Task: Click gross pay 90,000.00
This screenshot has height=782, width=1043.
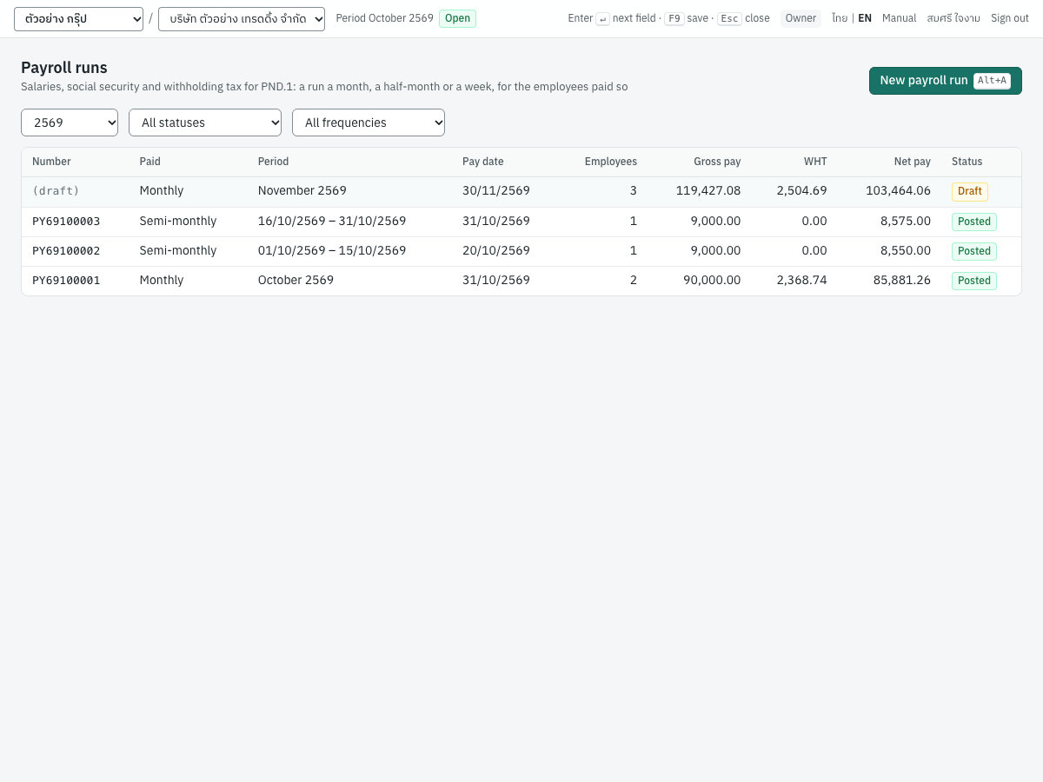Action: (712, 281)
